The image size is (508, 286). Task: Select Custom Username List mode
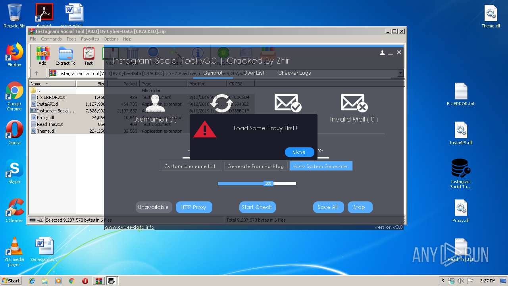[190, 166]
